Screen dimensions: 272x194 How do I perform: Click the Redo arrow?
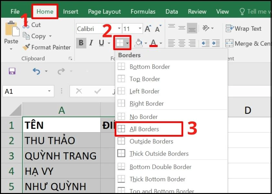61,71
